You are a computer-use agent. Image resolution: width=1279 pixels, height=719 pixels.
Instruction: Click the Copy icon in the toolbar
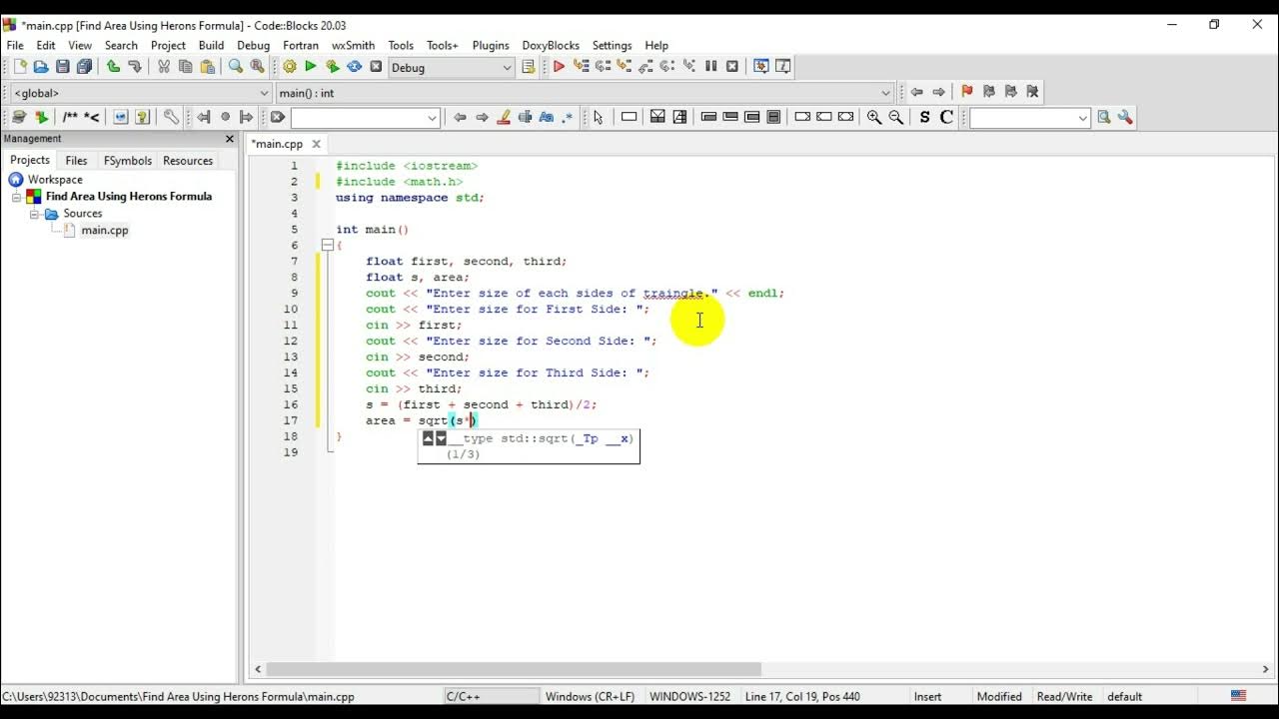click(x=185, y=67)
